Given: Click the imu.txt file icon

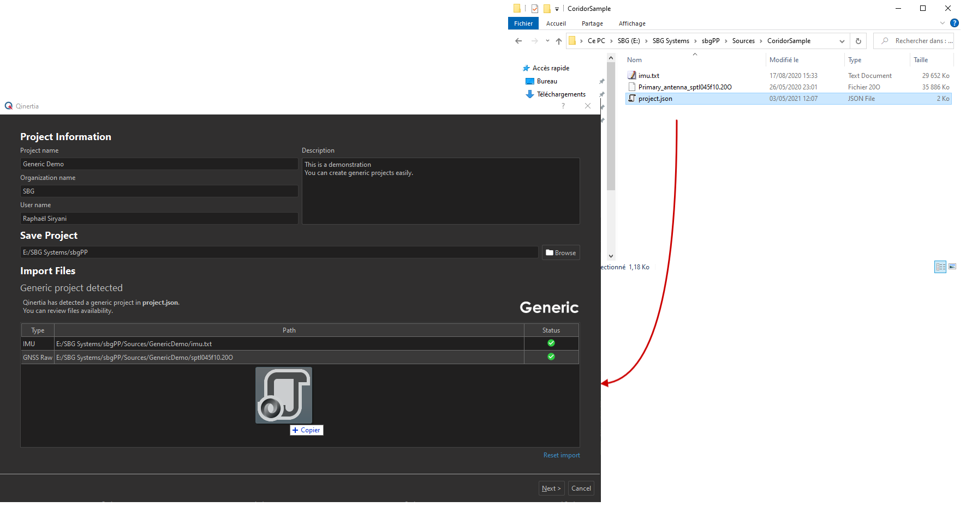Looking at the screenshot, I should 632,75.
